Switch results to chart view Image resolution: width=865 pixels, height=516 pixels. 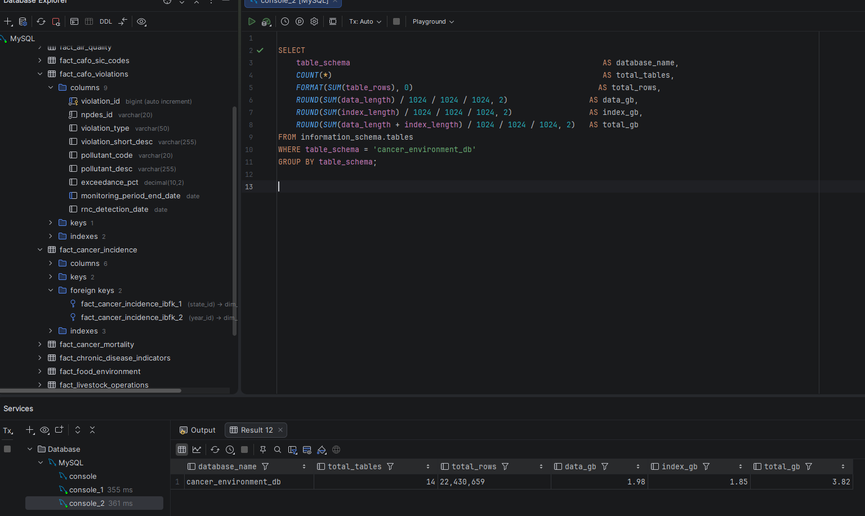(x=197, y=450)
